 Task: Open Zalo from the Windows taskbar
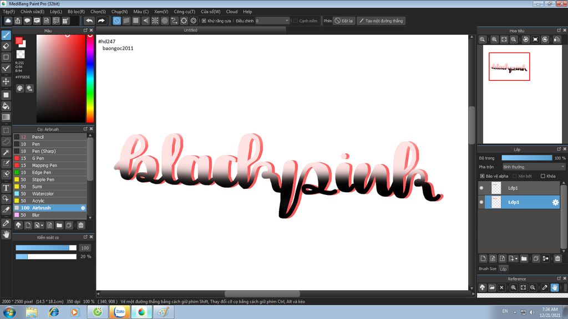click(x=120, y=312)
